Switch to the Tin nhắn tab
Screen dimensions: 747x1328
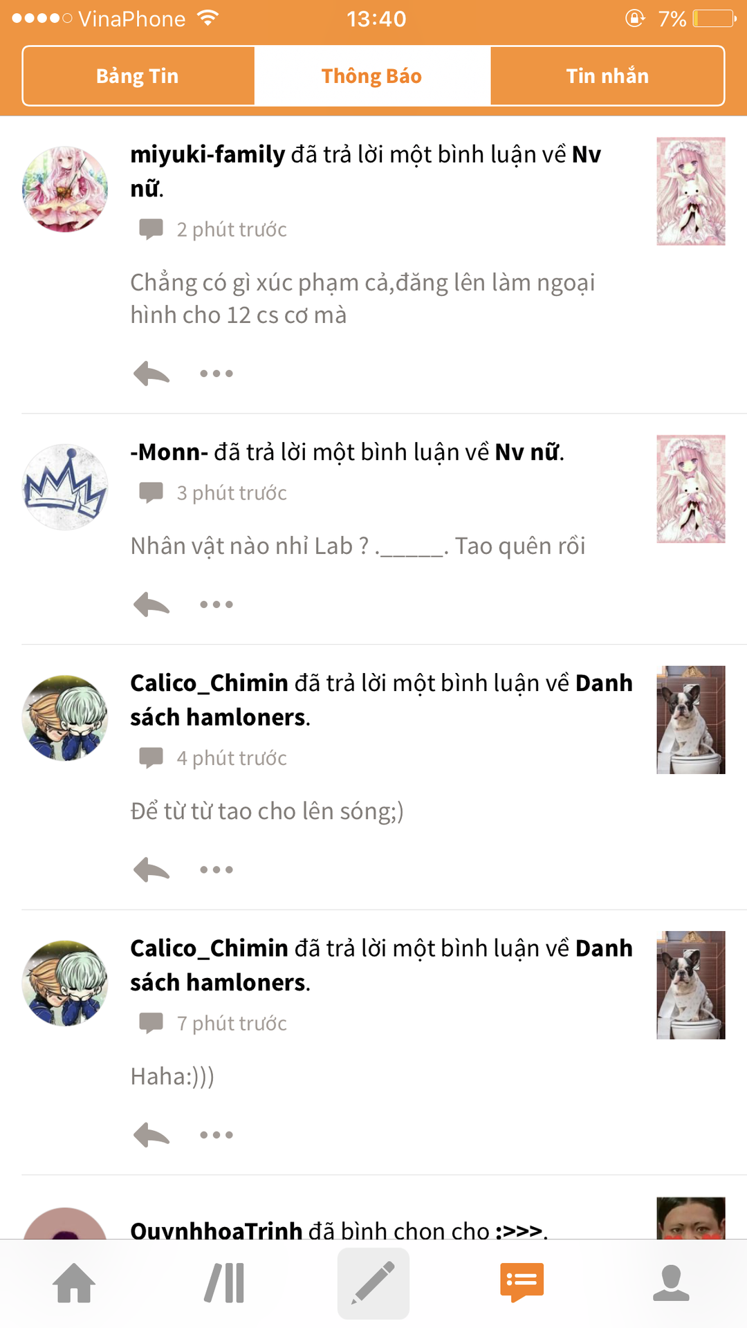(x=607, y=76)
